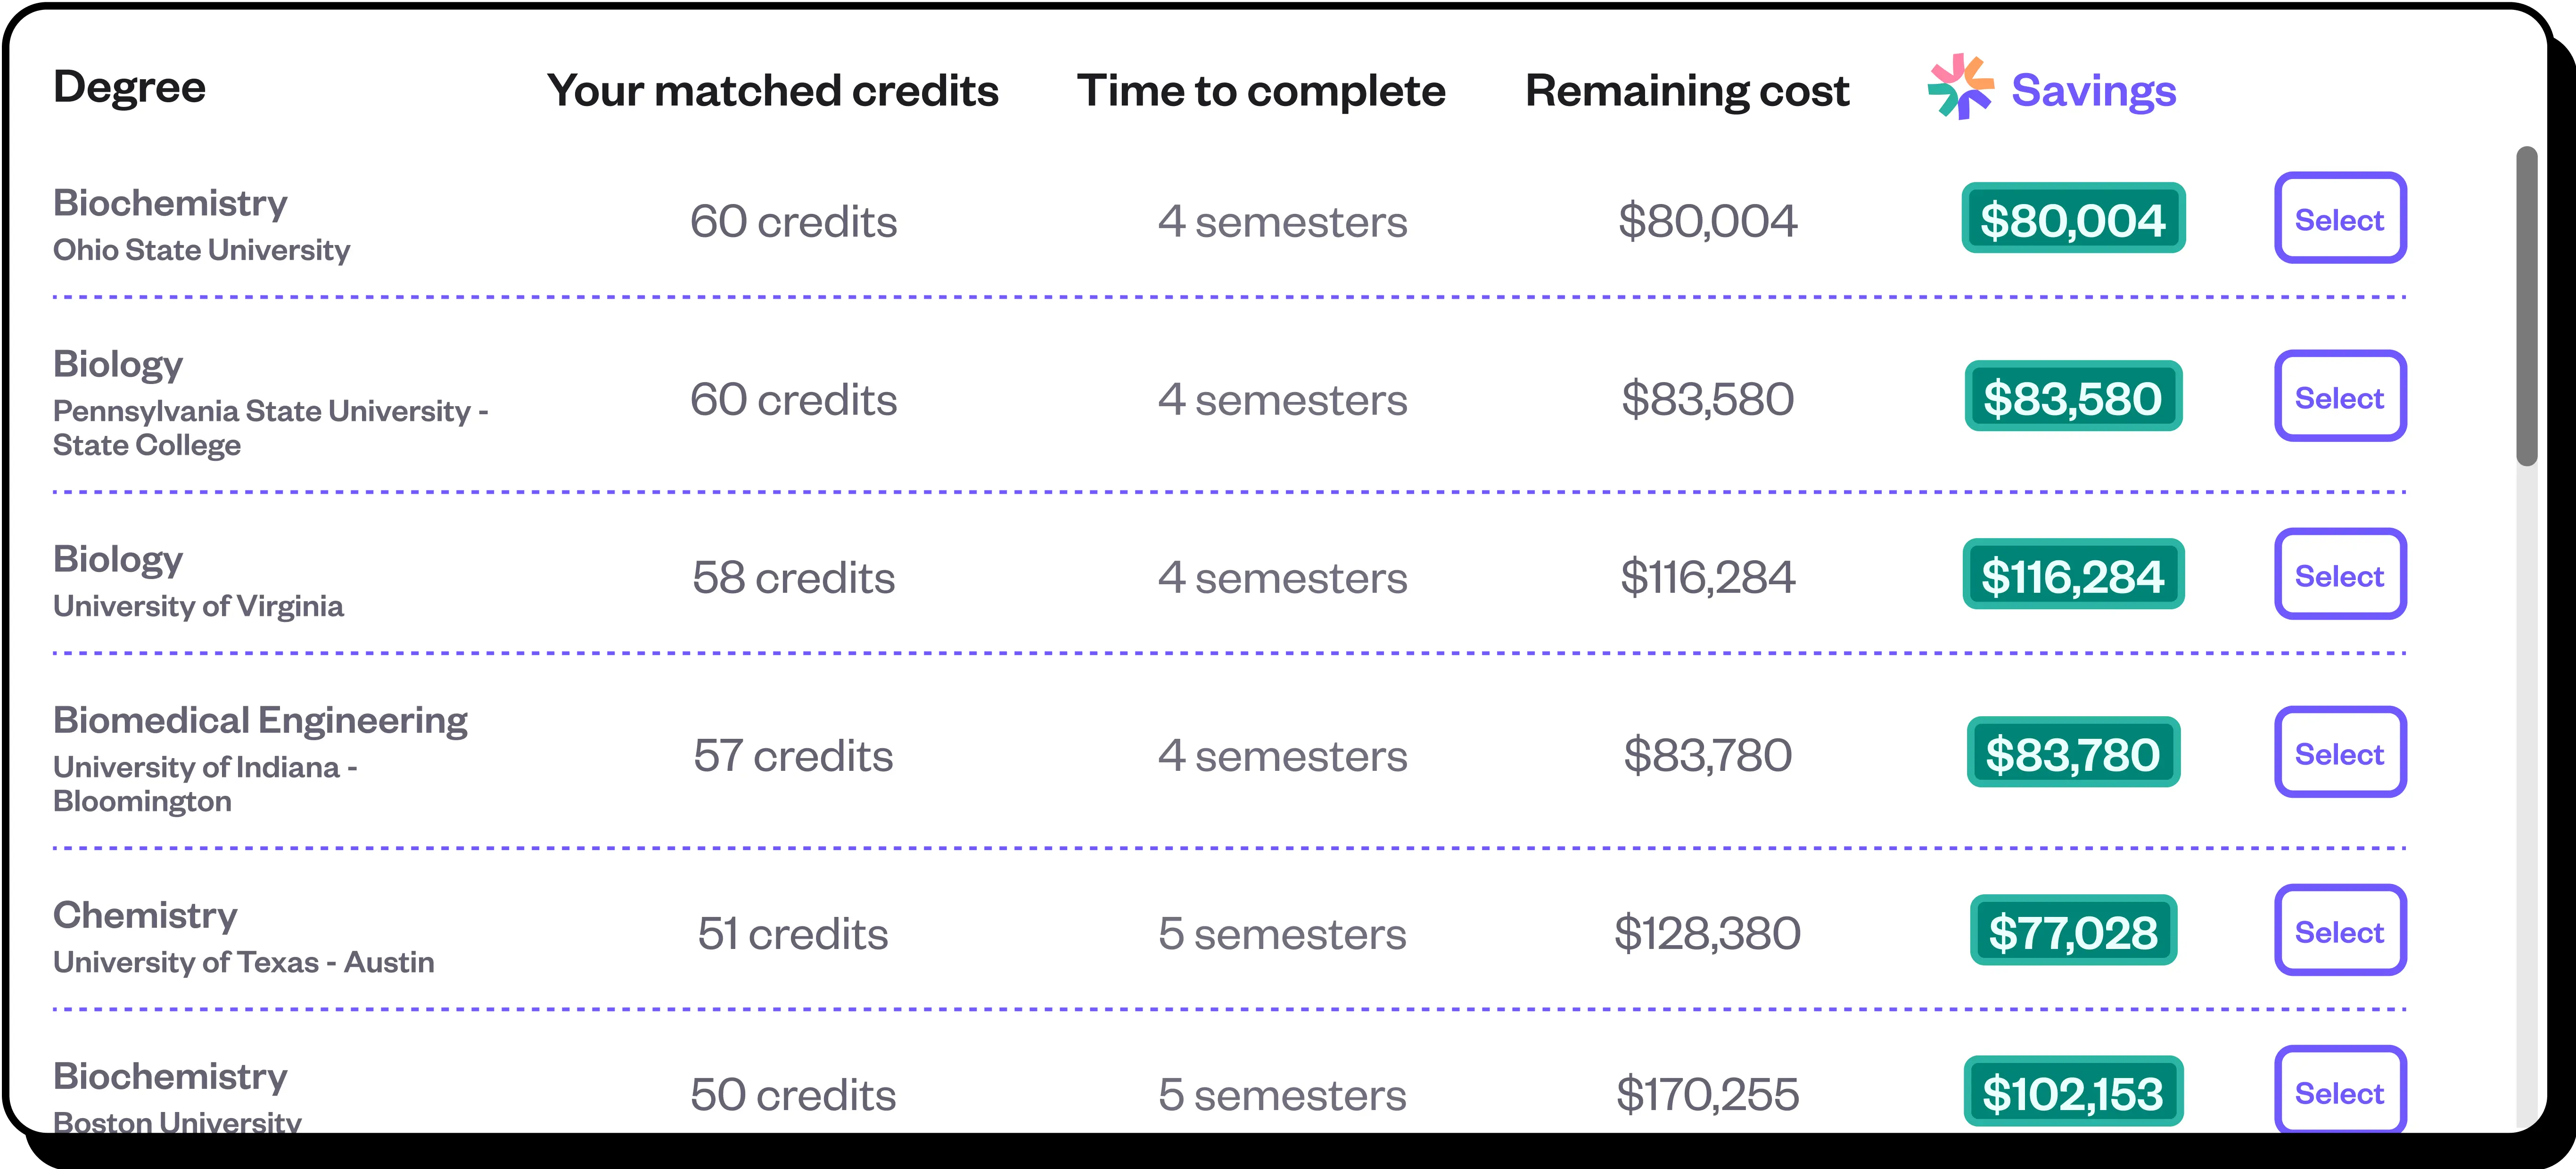Sort by the Degree column header

pyautogui.click(x=130, y=87)
